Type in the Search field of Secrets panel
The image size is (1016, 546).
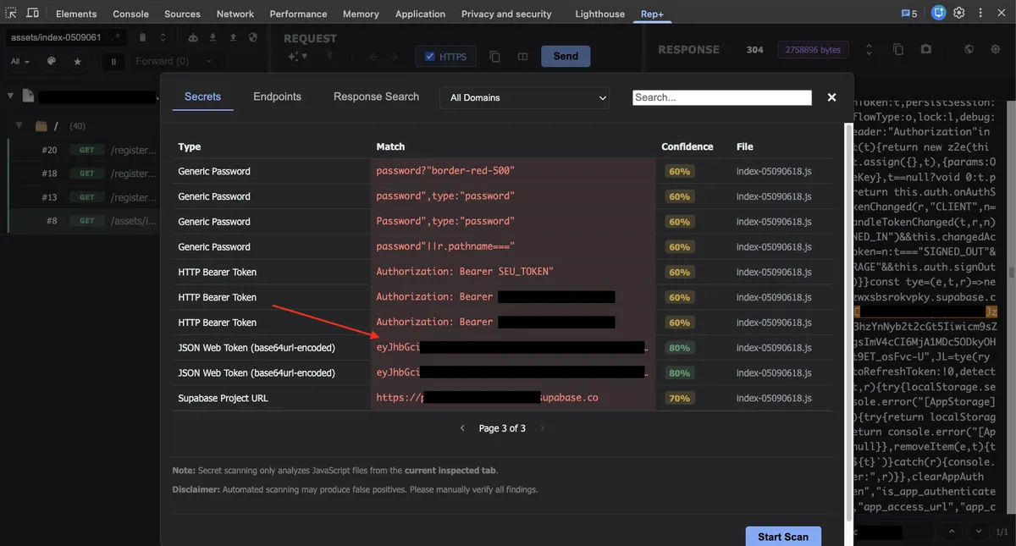(721, 97)
